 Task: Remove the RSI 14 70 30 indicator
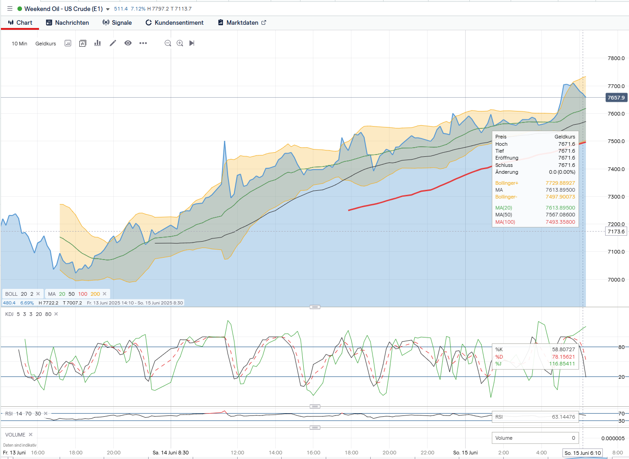[45, 414]
